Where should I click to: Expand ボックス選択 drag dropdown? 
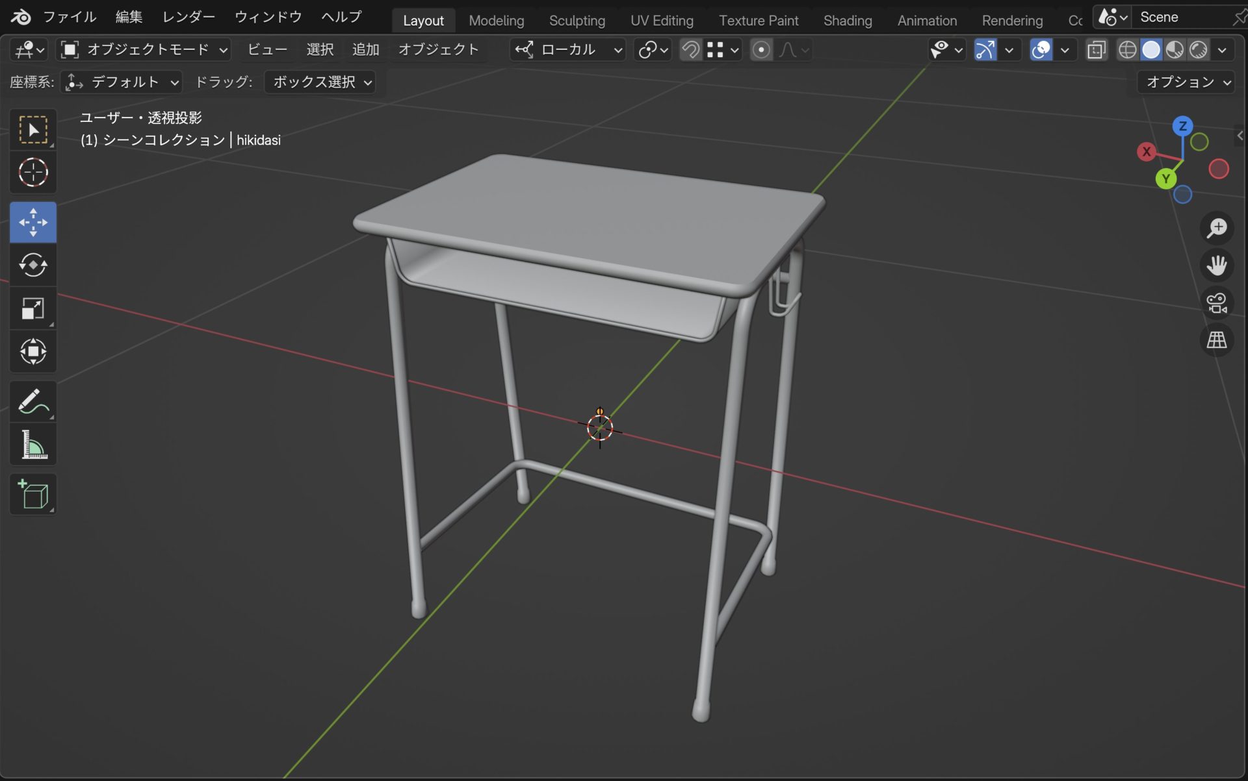pos(320,82)
